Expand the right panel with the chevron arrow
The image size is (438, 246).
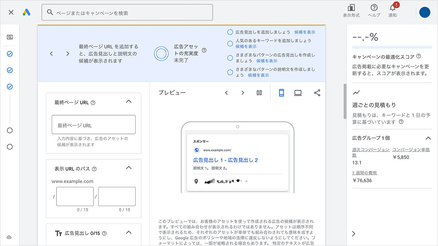pos(353,233)
